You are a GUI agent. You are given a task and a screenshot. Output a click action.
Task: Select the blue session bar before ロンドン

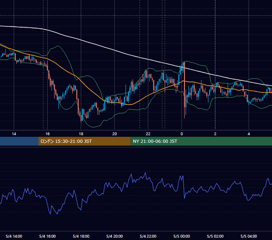(19, 141)
